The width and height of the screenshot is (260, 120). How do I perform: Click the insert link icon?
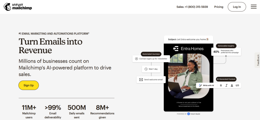click(x=237, y=85)
